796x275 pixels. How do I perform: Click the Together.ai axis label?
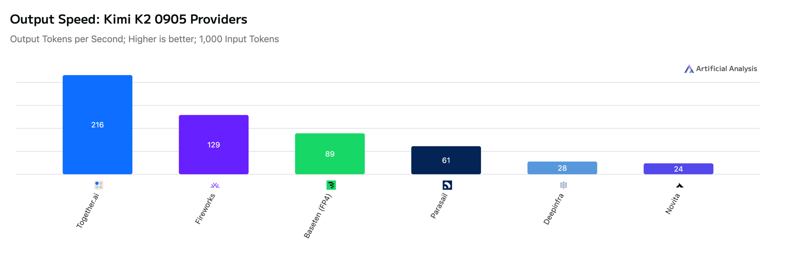(x=88, y=211)
